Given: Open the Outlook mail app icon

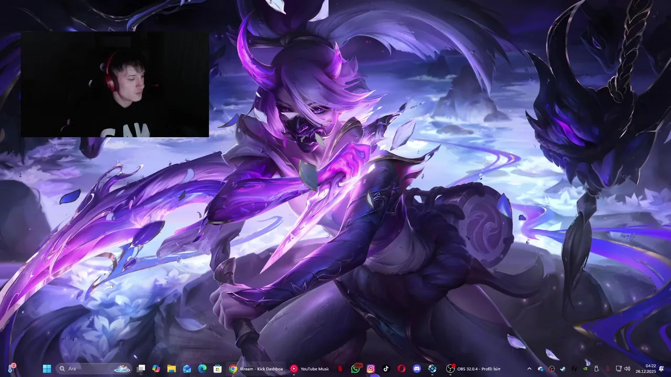Looking at the screenshot, I should (x=187, y=369).
